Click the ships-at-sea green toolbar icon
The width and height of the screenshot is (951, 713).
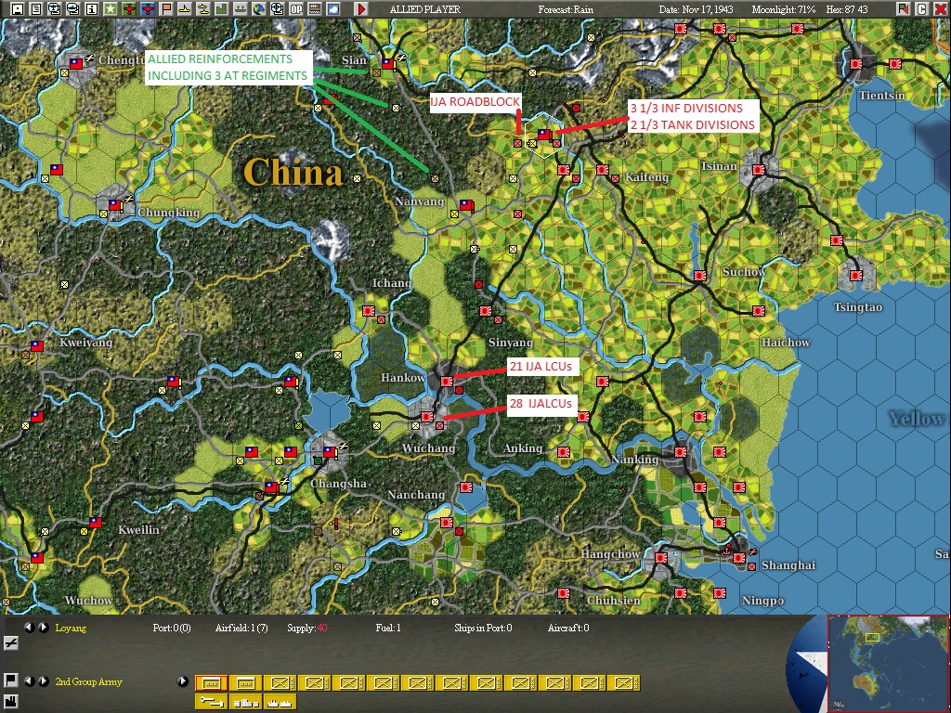[241, 8]
